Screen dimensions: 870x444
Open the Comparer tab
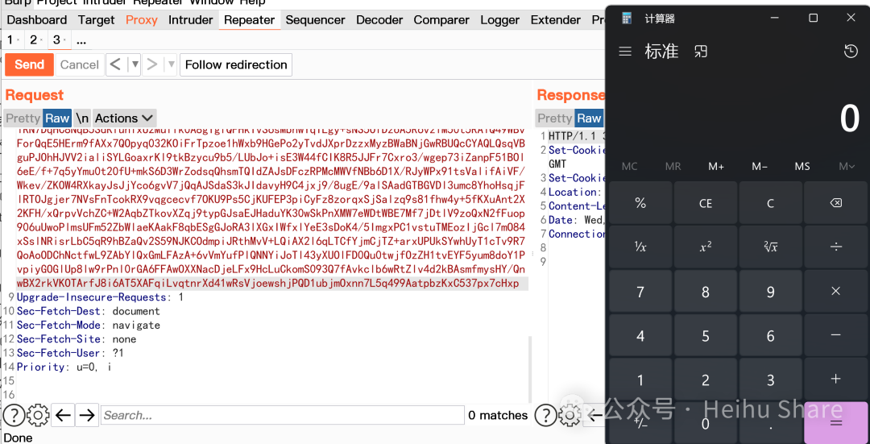[441, 20]
